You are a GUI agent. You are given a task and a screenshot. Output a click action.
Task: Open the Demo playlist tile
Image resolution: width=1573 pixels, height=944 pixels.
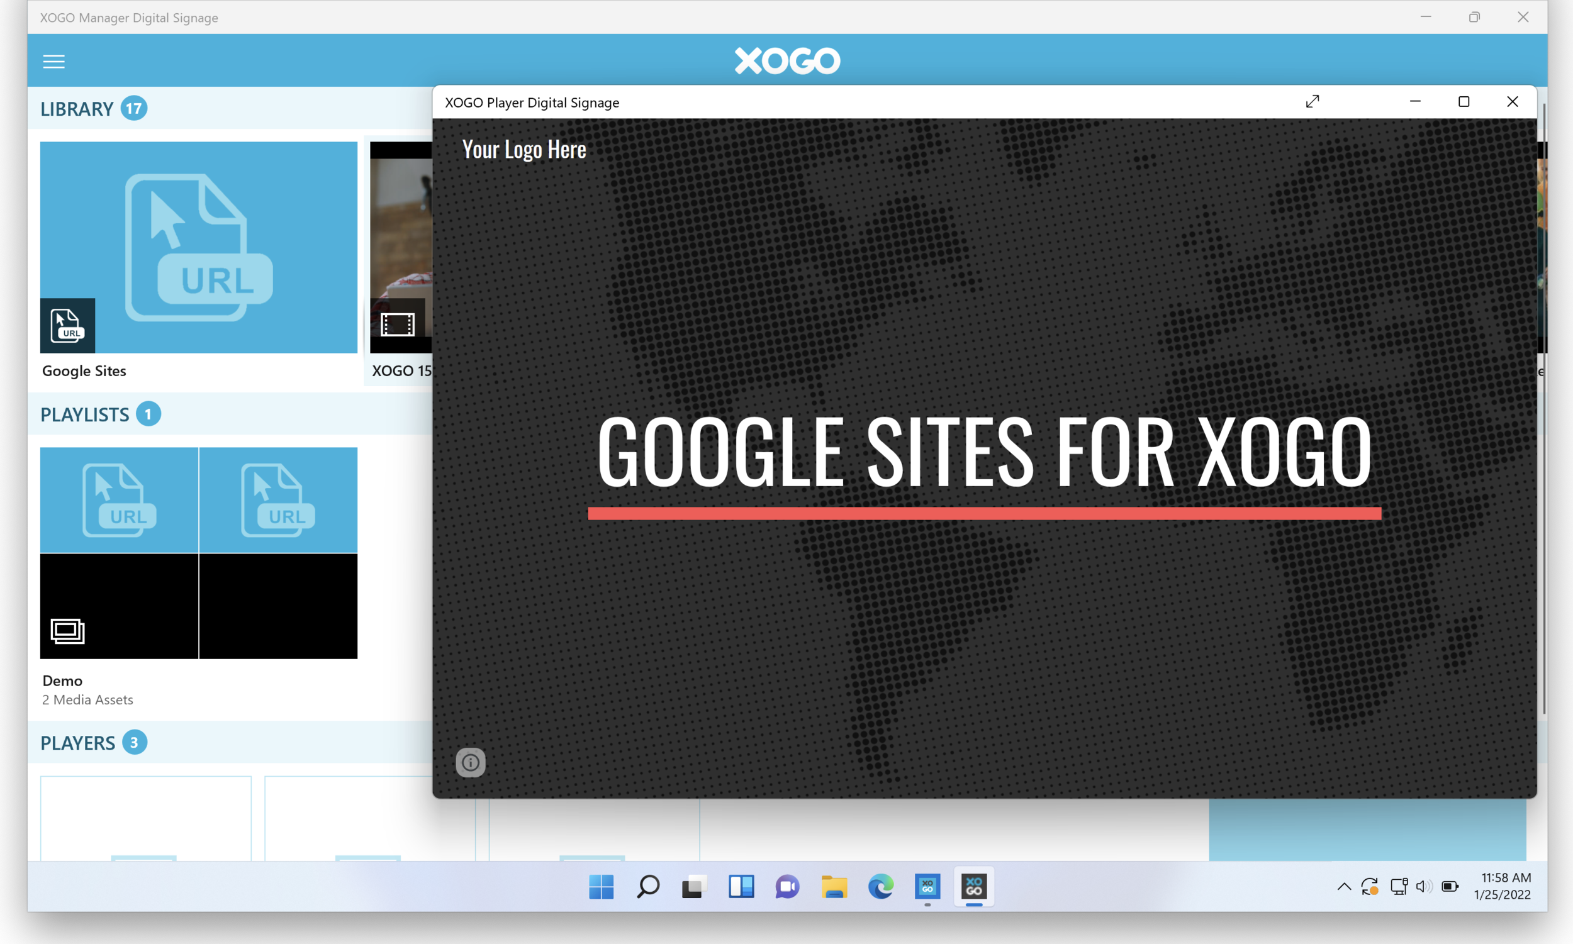(x=199, y=552)
